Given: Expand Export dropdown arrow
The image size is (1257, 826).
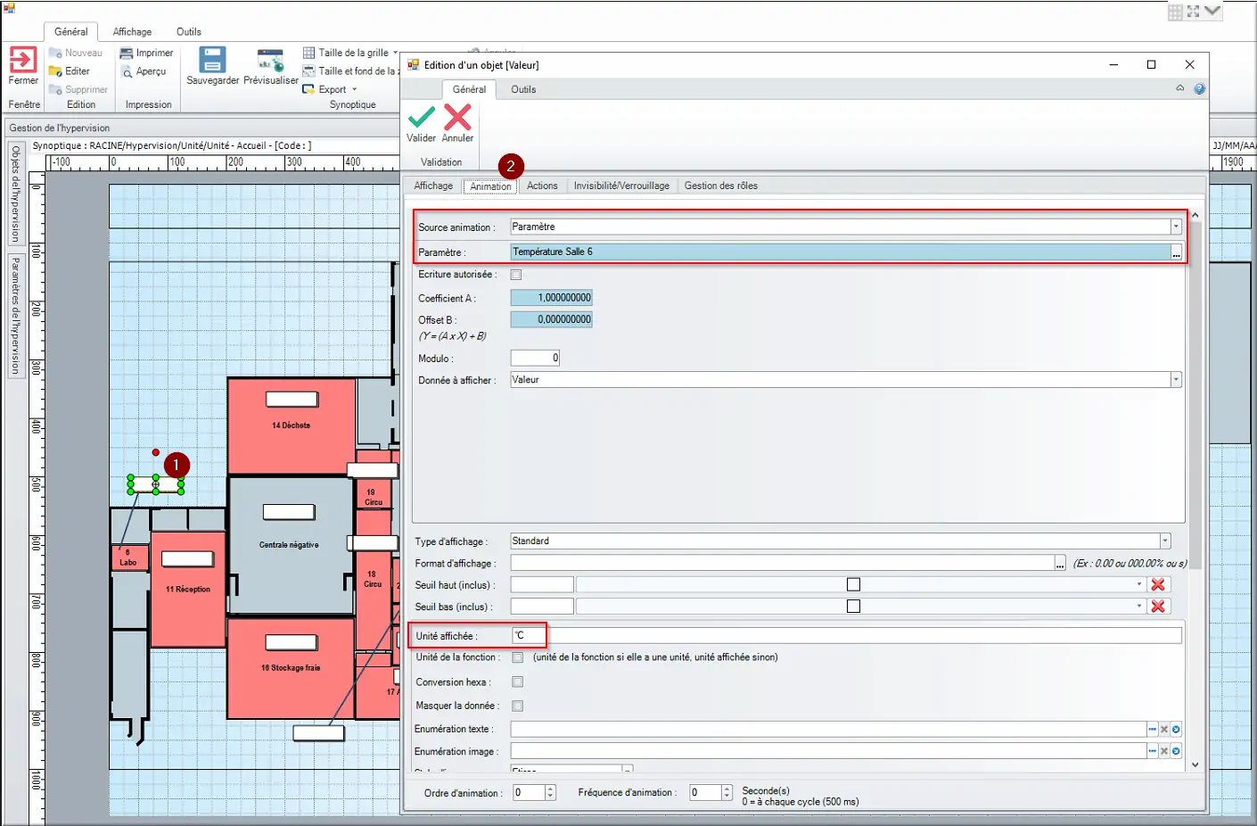Looking at the screenshot, I should pyautogui.click(x=354, y=90).
